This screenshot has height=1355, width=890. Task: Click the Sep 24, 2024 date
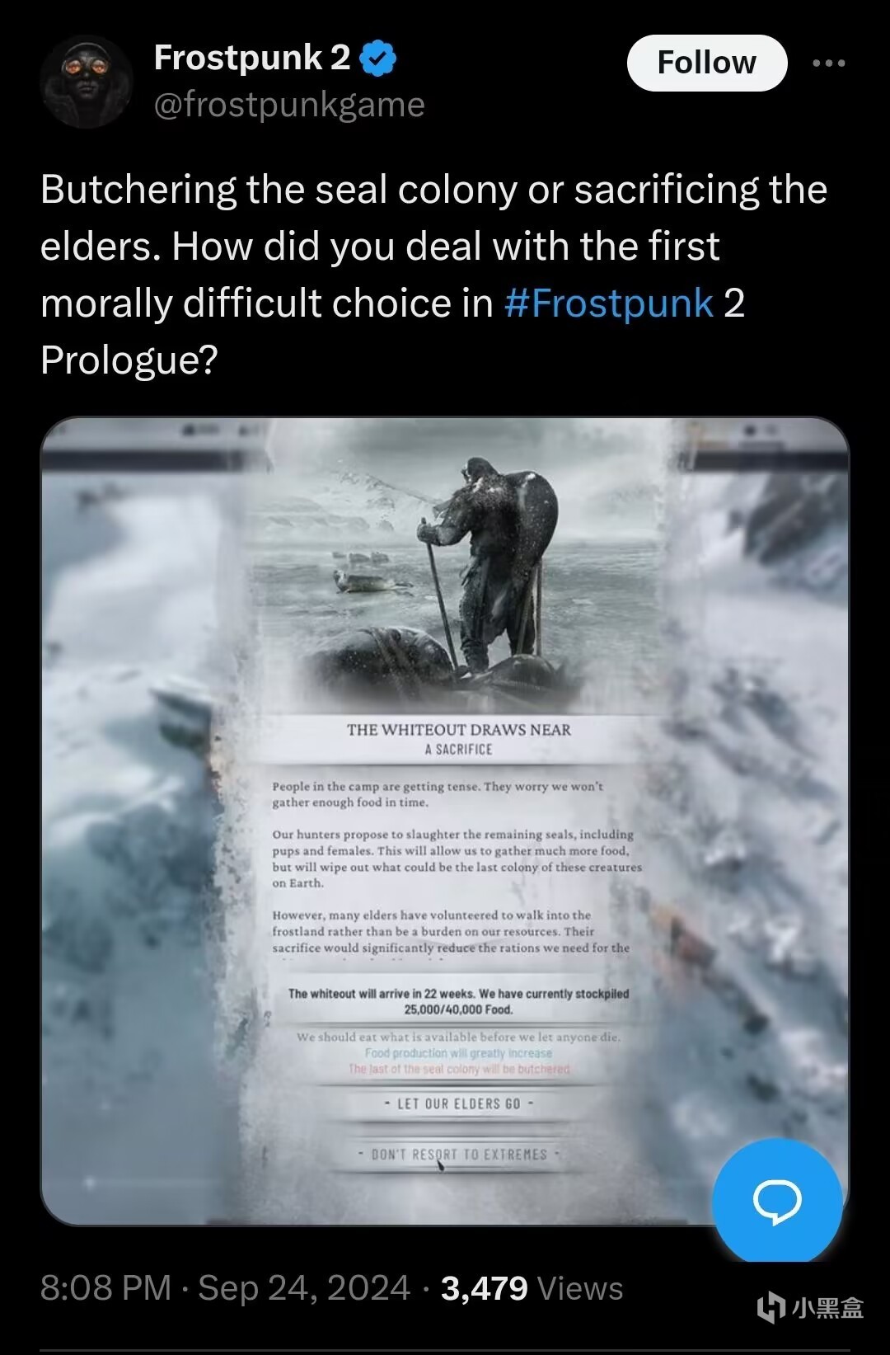click(304, 1288)
